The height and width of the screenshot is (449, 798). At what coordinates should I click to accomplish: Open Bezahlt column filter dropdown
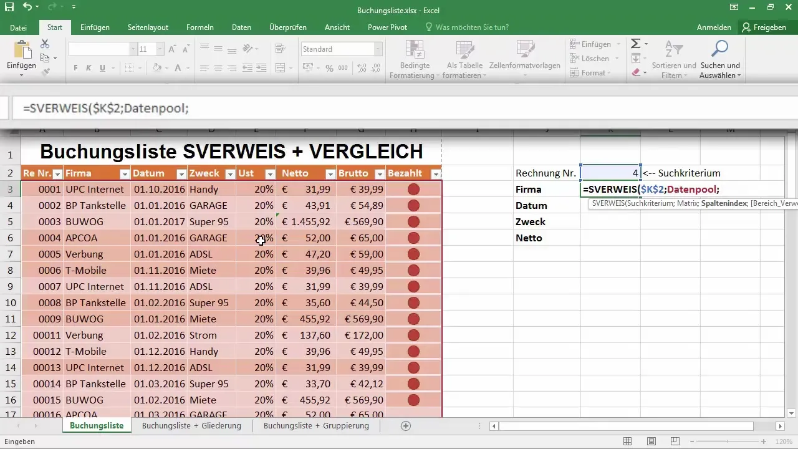click(436, 174)
